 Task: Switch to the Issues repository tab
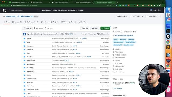[17, 22]
